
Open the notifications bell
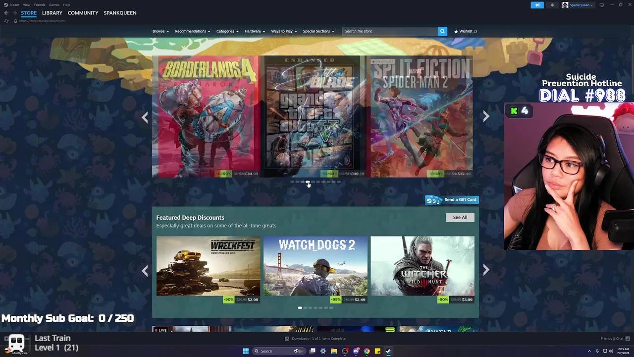click(x=552, y=5)
